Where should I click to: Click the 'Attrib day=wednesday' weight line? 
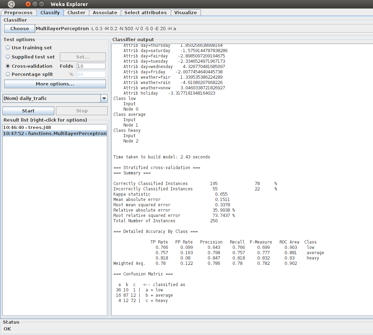pyautogui.click(x=174, y=66)
